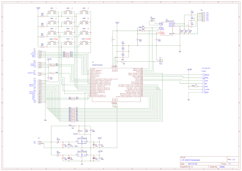Select resistor R29 next to Led port
The height and width of the screenshot is (171, 242).
(196, 86)
